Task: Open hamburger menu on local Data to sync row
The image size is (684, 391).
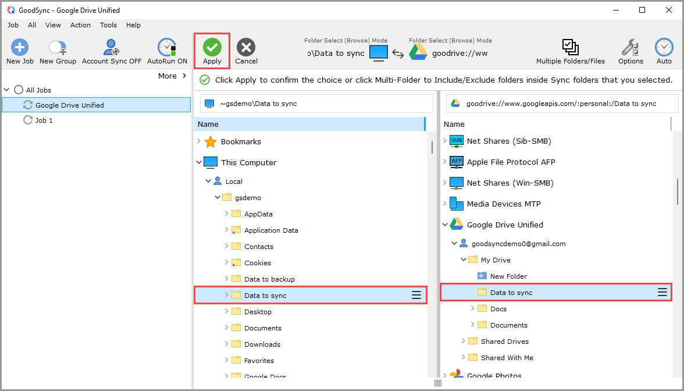Action: click(x=416, y=296)
